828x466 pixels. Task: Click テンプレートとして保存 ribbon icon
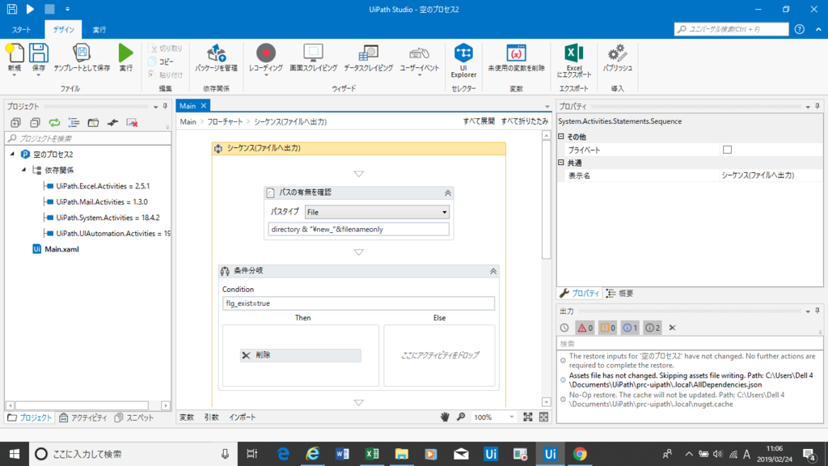(82, 57)
